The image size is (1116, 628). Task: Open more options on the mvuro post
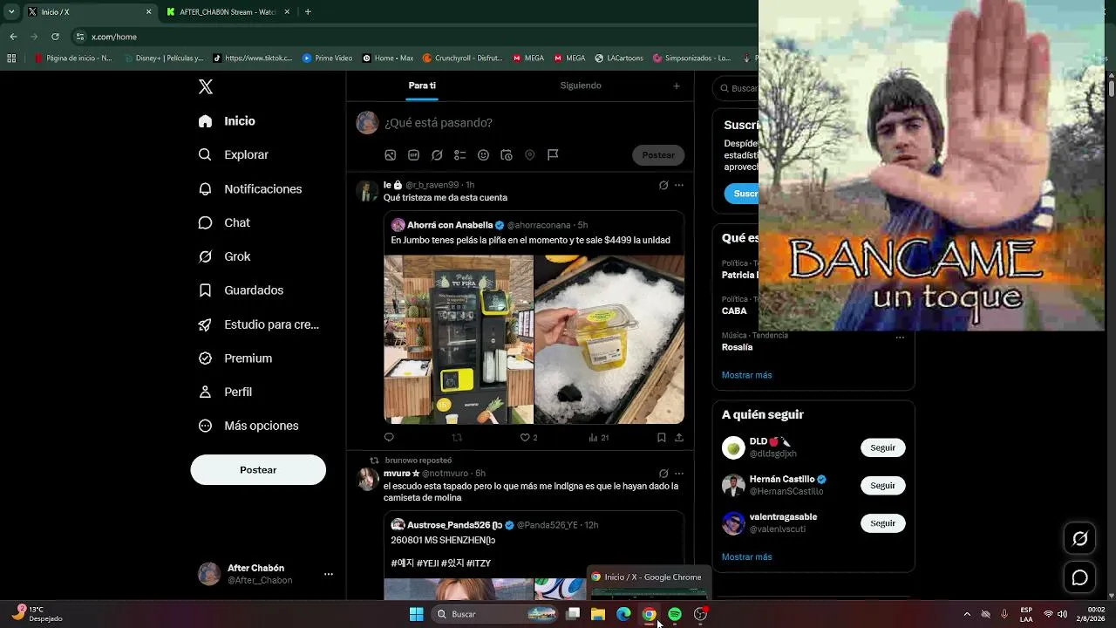[679, 474]
